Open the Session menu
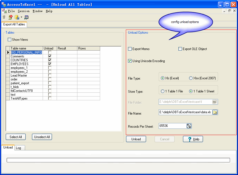This screenshot has height=175, width=238. pos(24,11)
